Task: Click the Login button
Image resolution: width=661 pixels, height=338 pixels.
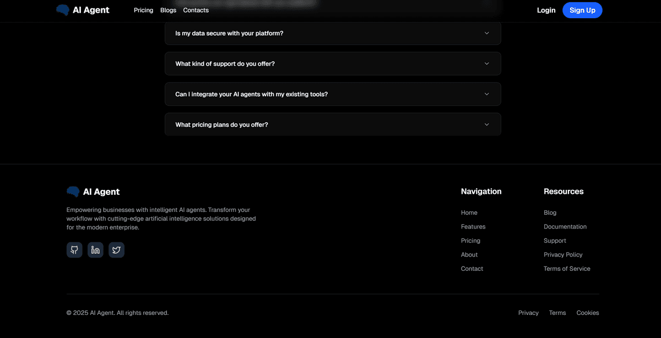Action: pos(546,10)
